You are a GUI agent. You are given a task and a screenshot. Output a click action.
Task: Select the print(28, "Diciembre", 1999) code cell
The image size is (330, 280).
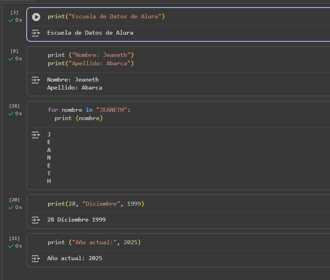pos(96,204)
